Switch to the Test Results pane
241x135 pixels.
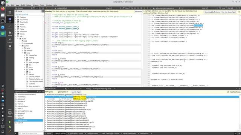pyautogui.click(x=143, y=133)
